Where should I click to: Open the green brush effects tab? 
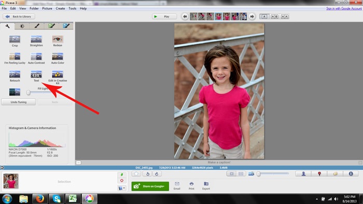(x=51, y=26)
